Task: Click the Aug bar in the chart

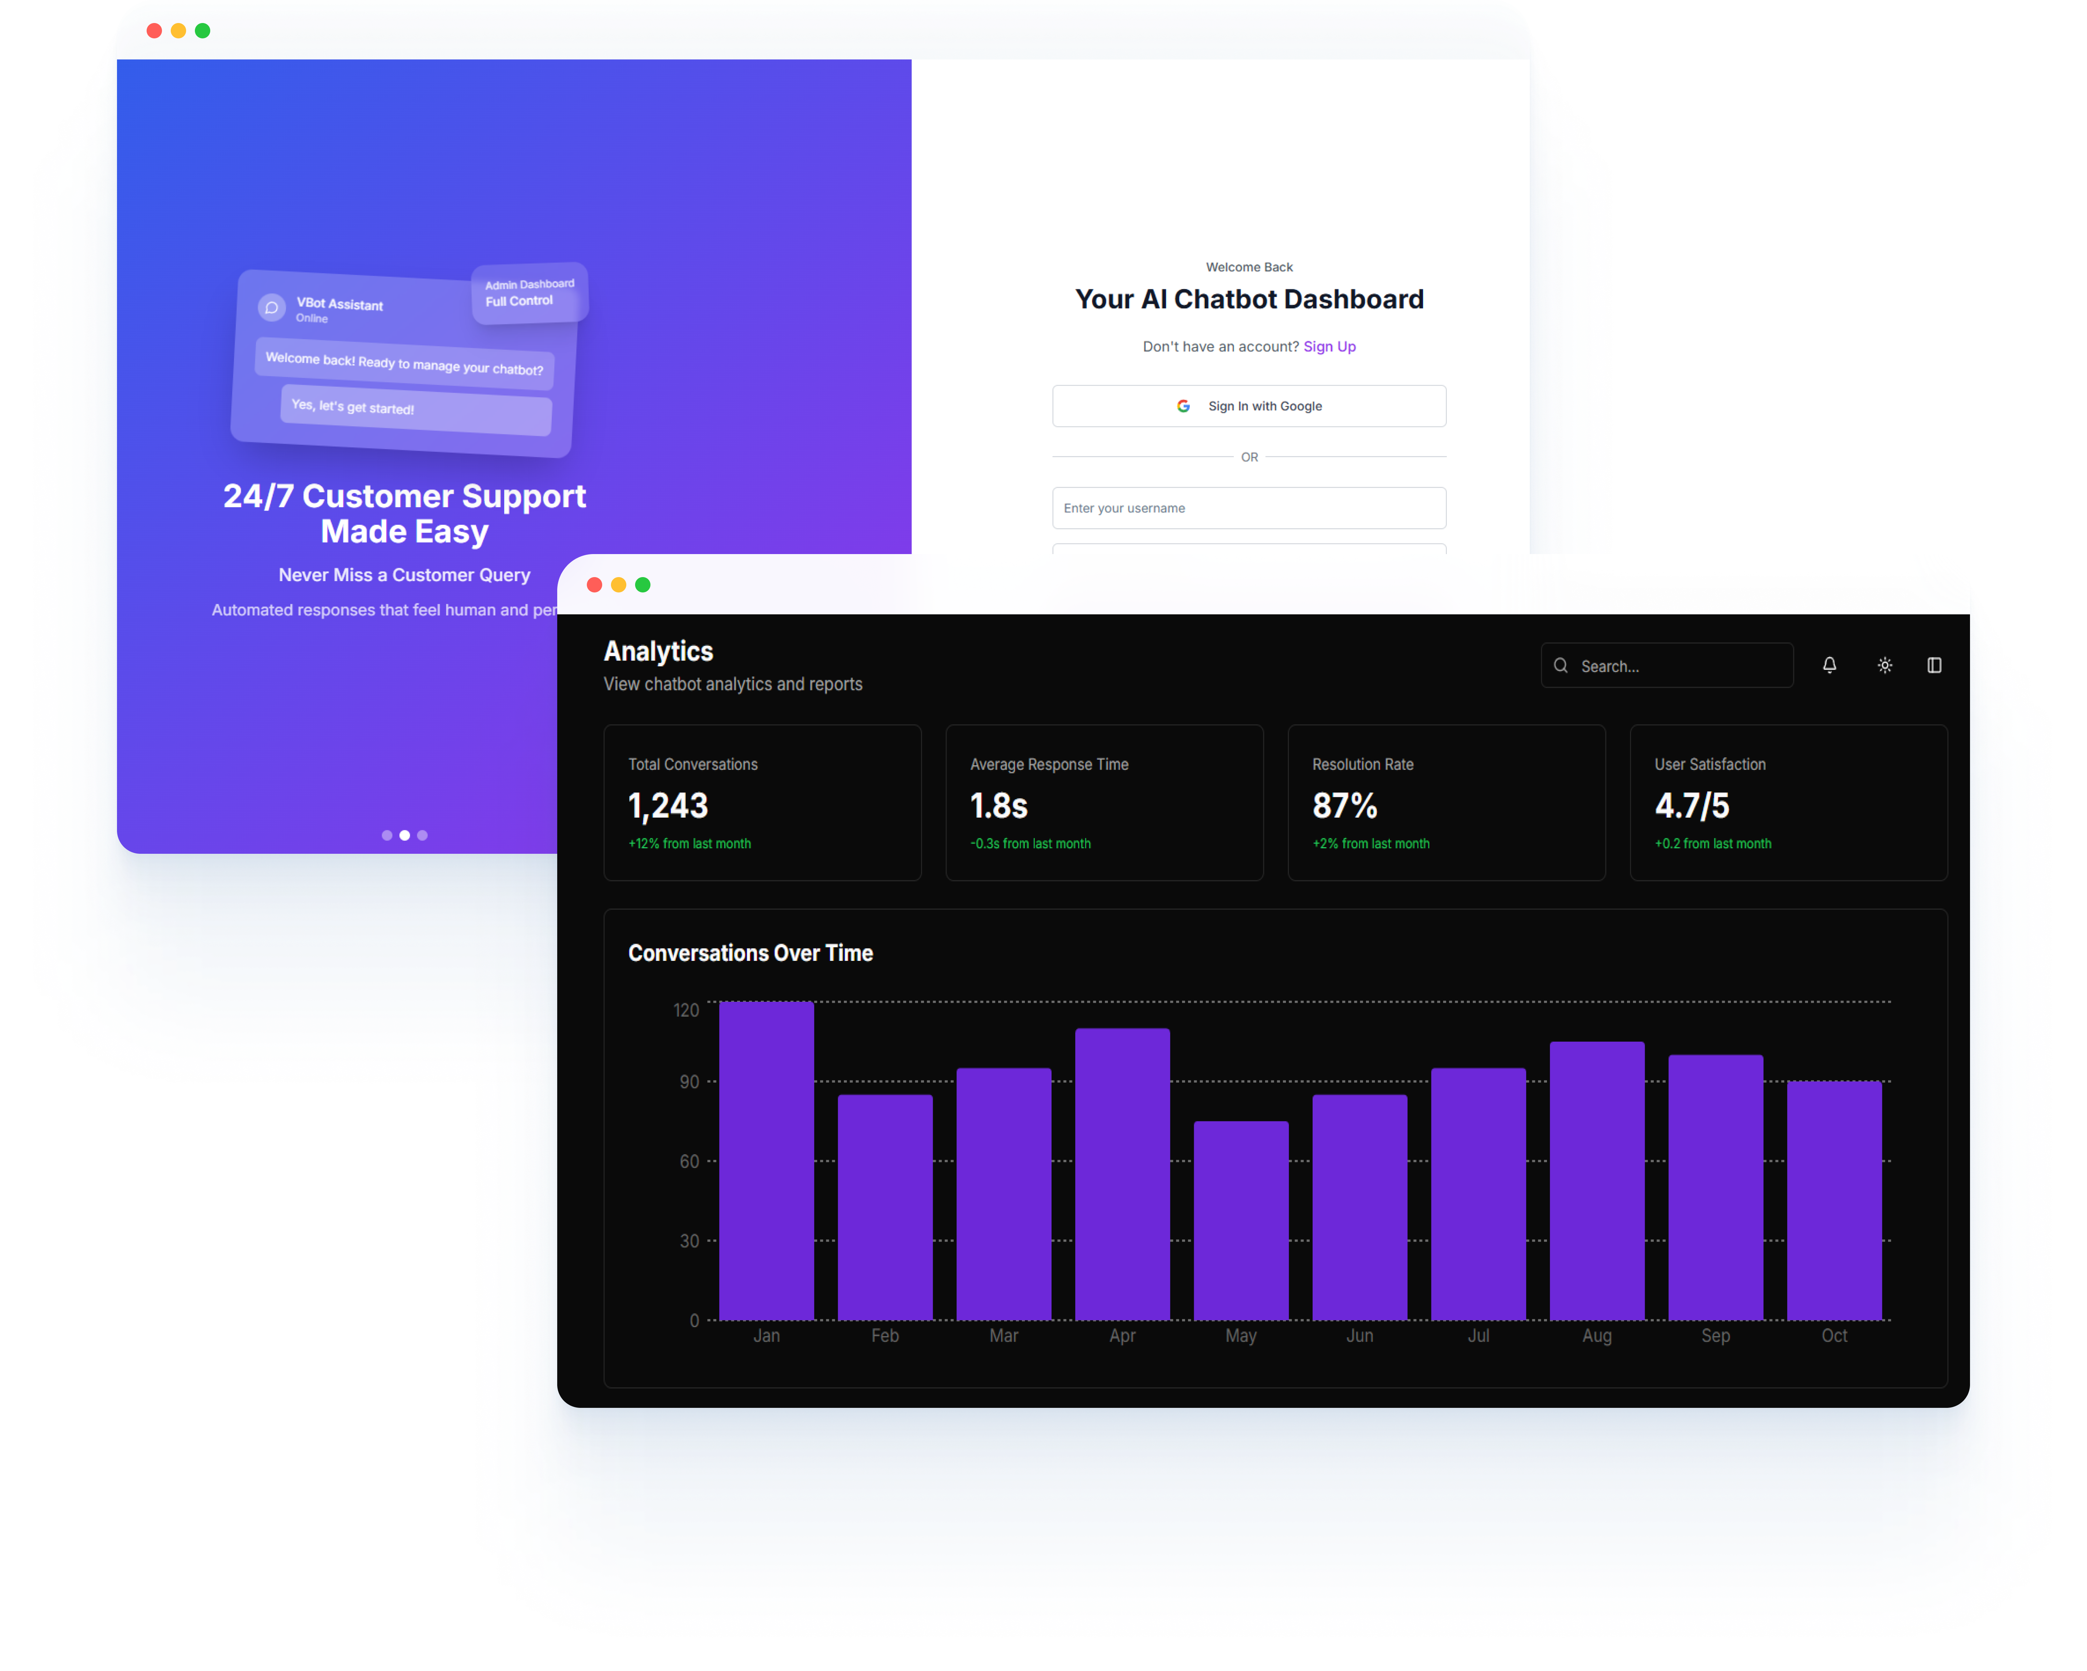Action: point(1597,1181)
